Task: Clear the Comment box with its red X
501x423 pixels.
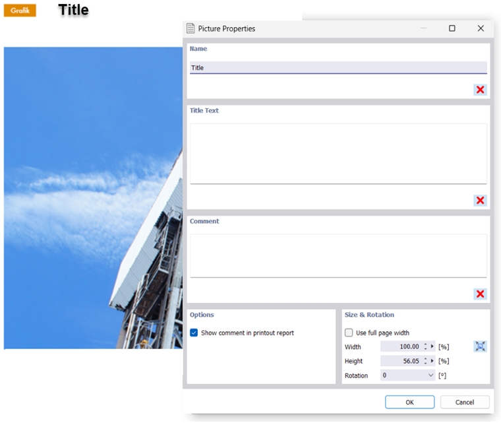Action: (480, 294)
